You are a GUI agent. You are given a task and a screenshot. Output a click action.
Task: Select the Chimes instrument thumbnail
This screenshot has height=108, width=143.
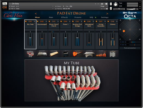coord(113,54)
